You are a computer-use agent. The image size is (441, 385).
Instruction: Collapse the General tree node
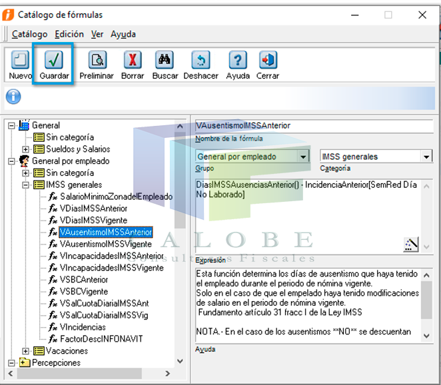coord(11,125)
